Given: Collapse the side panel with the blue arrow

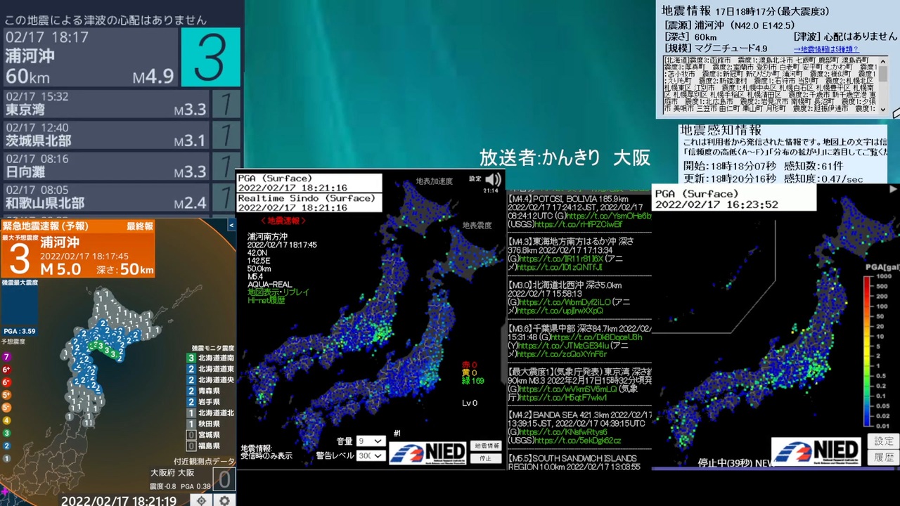Looking at the screenshot, I should [x=231, y=226].
